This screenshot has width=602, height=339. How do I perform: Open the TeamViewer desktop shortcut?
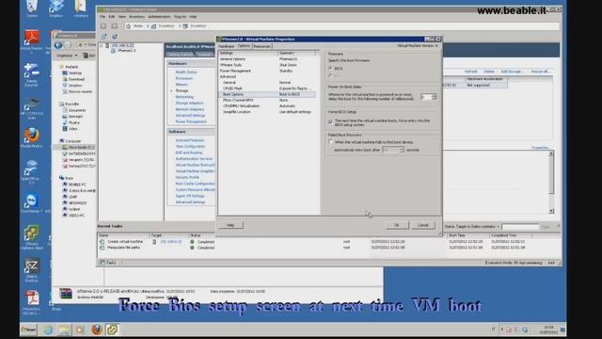coord(31,203)
